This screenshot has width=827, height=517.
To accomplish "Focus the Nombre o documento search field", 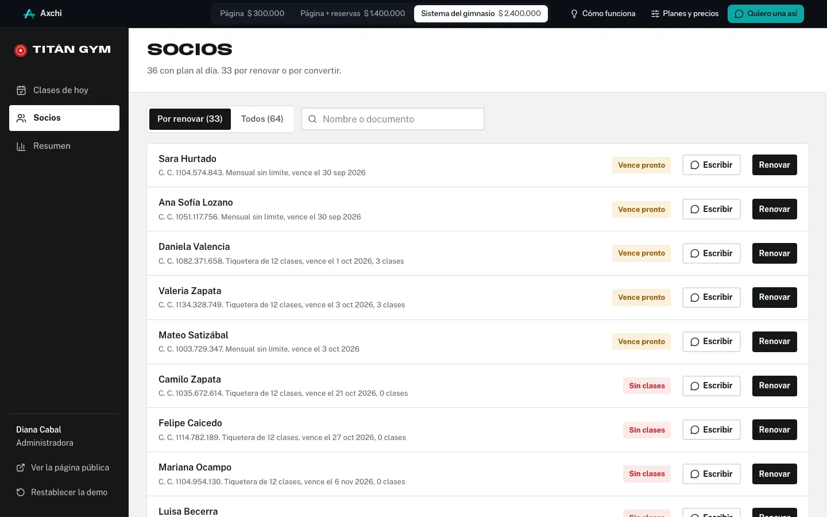I will [x=393, y=119].
